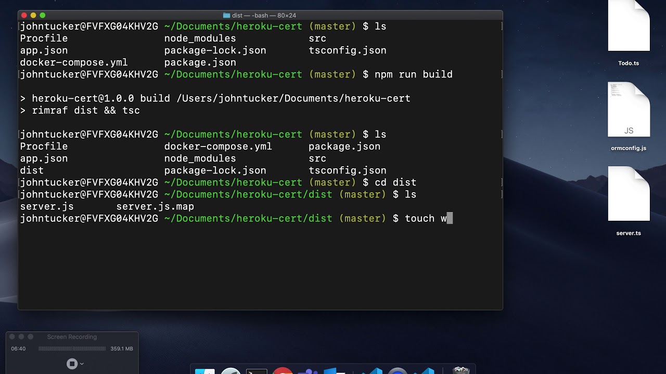Viewport: 666px width, 374px height.
Task: Open Finder from the dock
Action: pyautogui.click(x=204, y=371)
